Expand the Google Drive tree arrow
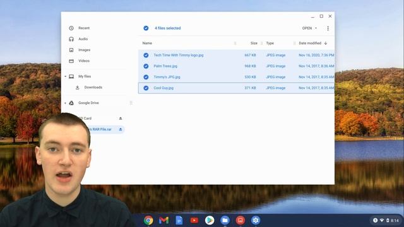404x227 pixels. click(65, 103)
